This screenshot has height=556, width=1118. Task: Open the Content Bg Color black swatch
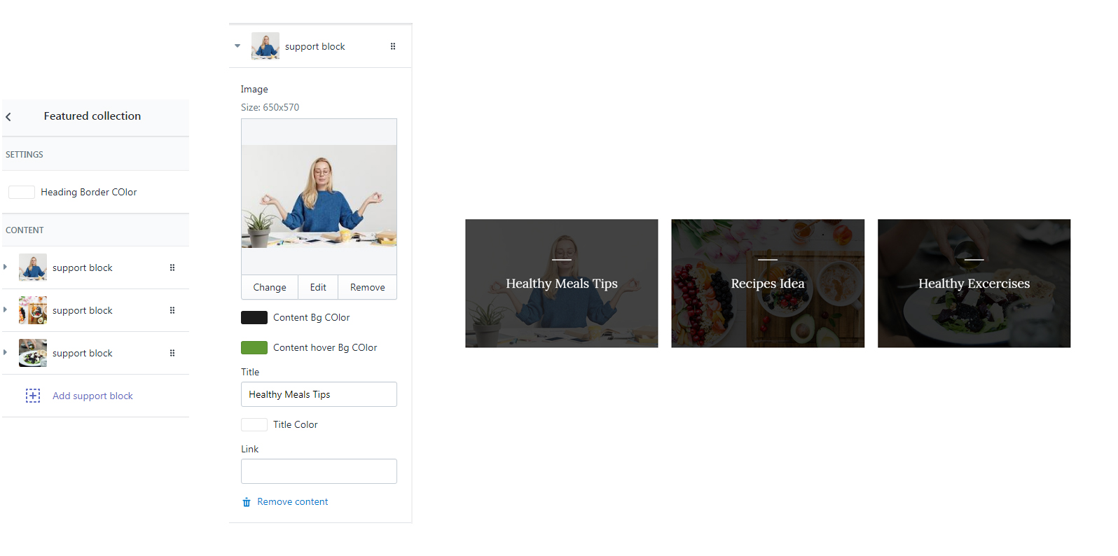254,317
